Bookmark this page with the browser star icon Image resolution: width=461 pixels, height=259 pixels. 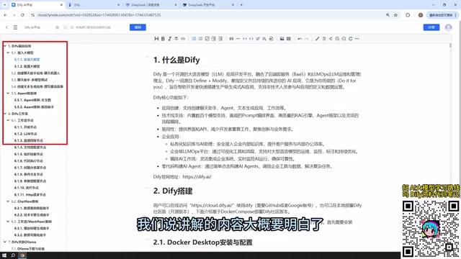[x=395, y=15]
